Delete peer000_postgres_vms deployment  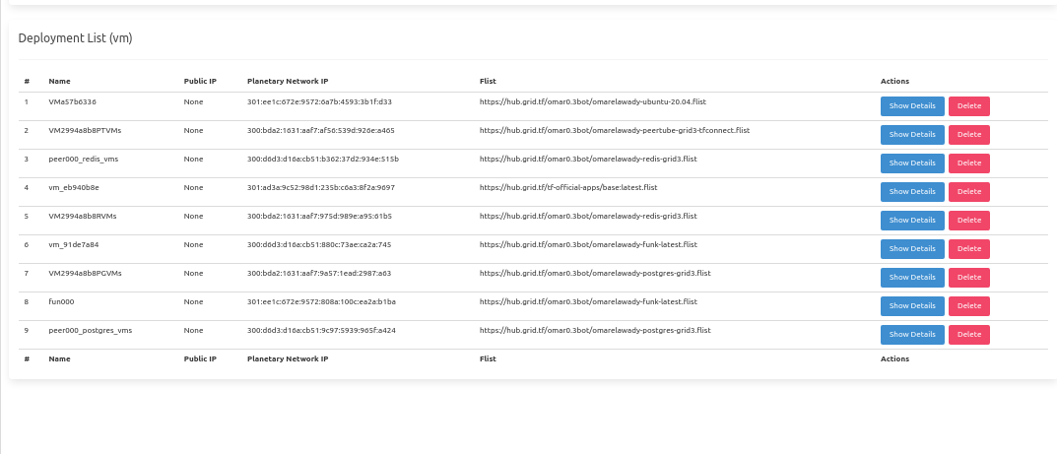pyautogui.click(x=968, y=335)
